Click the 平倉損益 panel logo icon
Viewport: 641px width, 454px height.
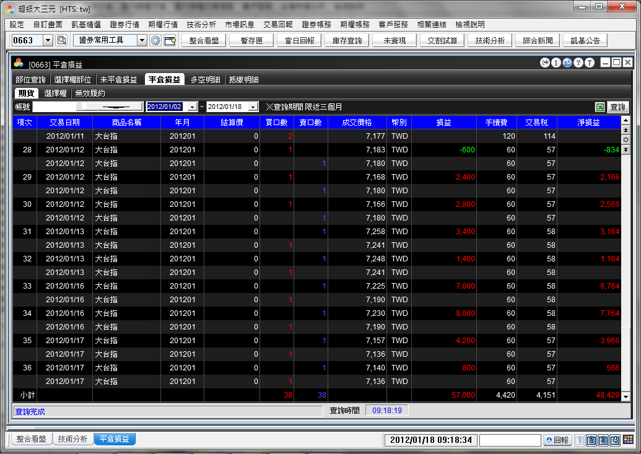tap(19, 63)
